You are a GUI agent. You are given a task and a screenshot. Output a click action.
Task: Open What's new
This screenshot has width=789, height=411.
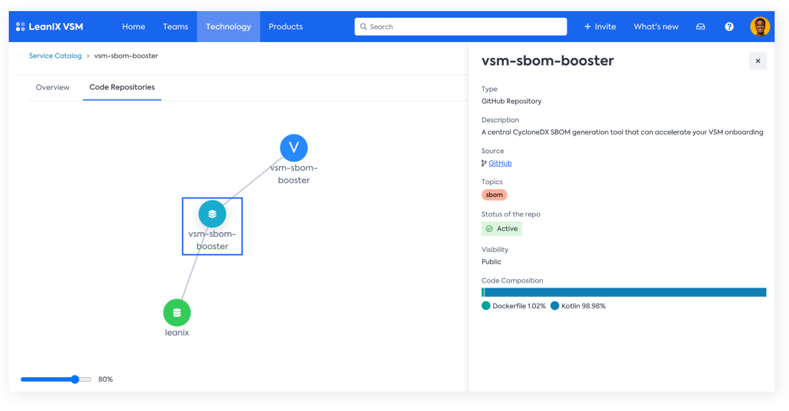tap(656, 27)
